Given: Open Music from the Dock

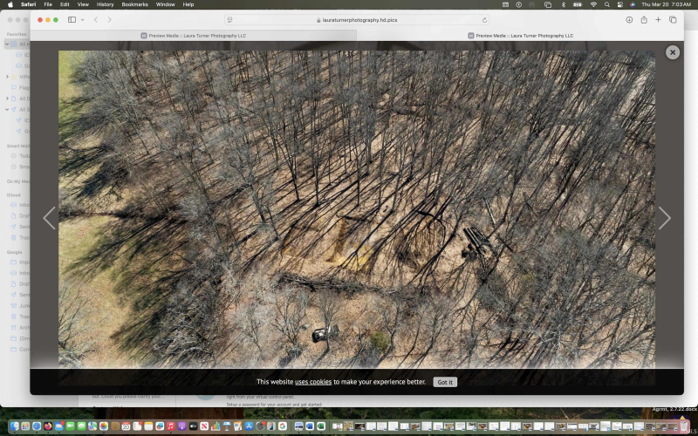Looking at the screenshot, I should 170,426.
